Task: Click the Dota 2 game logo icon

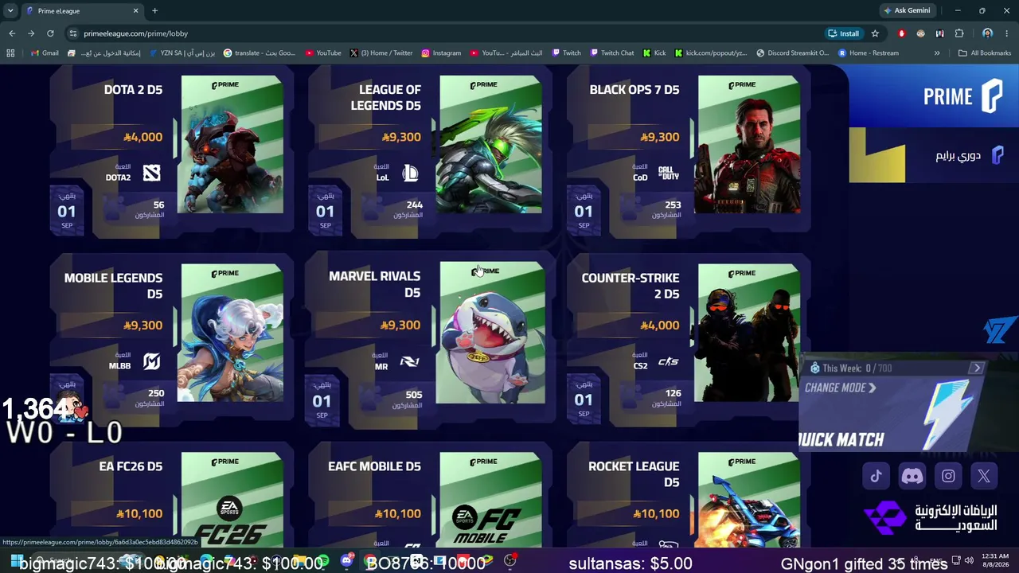Action: (151, 173)
